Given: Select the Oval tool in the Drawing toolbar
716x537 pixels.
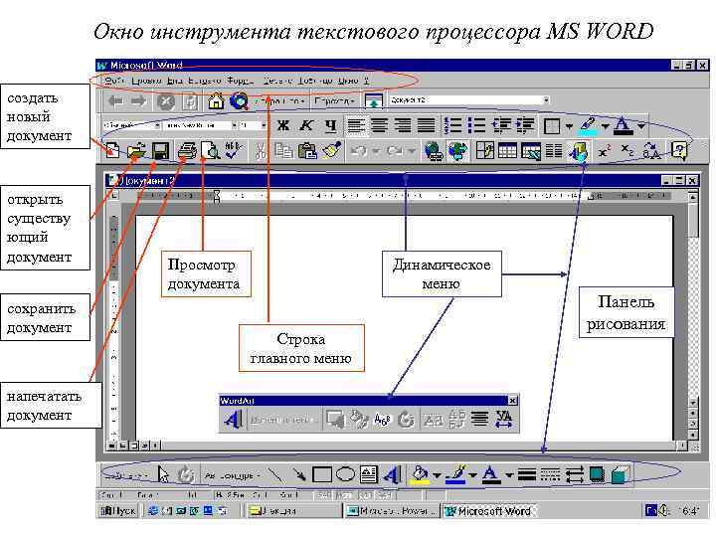Looking at the screenshot, I should [345, 474].
